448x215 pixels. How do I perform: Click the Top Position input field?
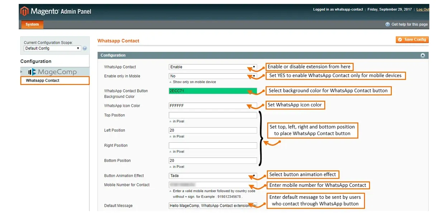coord(213,115)
